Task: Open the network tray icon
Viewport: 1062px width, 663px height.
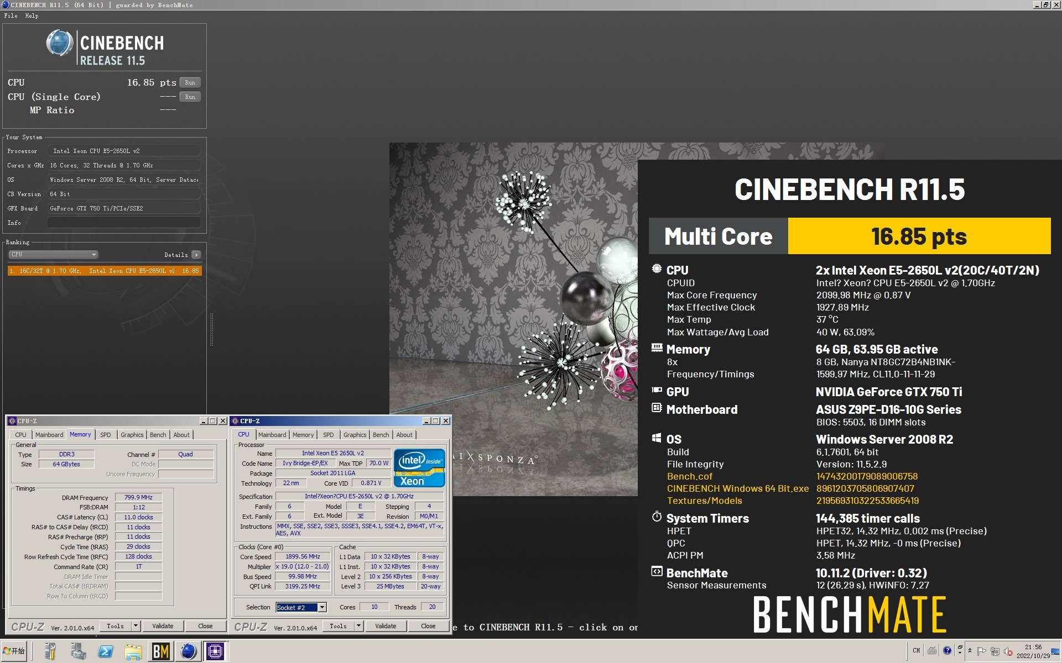Action: (995, 651)
